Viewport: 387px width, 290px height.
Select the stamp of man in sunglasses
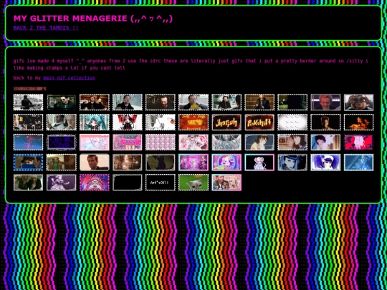pyautogui.click(x=61, y=102)
